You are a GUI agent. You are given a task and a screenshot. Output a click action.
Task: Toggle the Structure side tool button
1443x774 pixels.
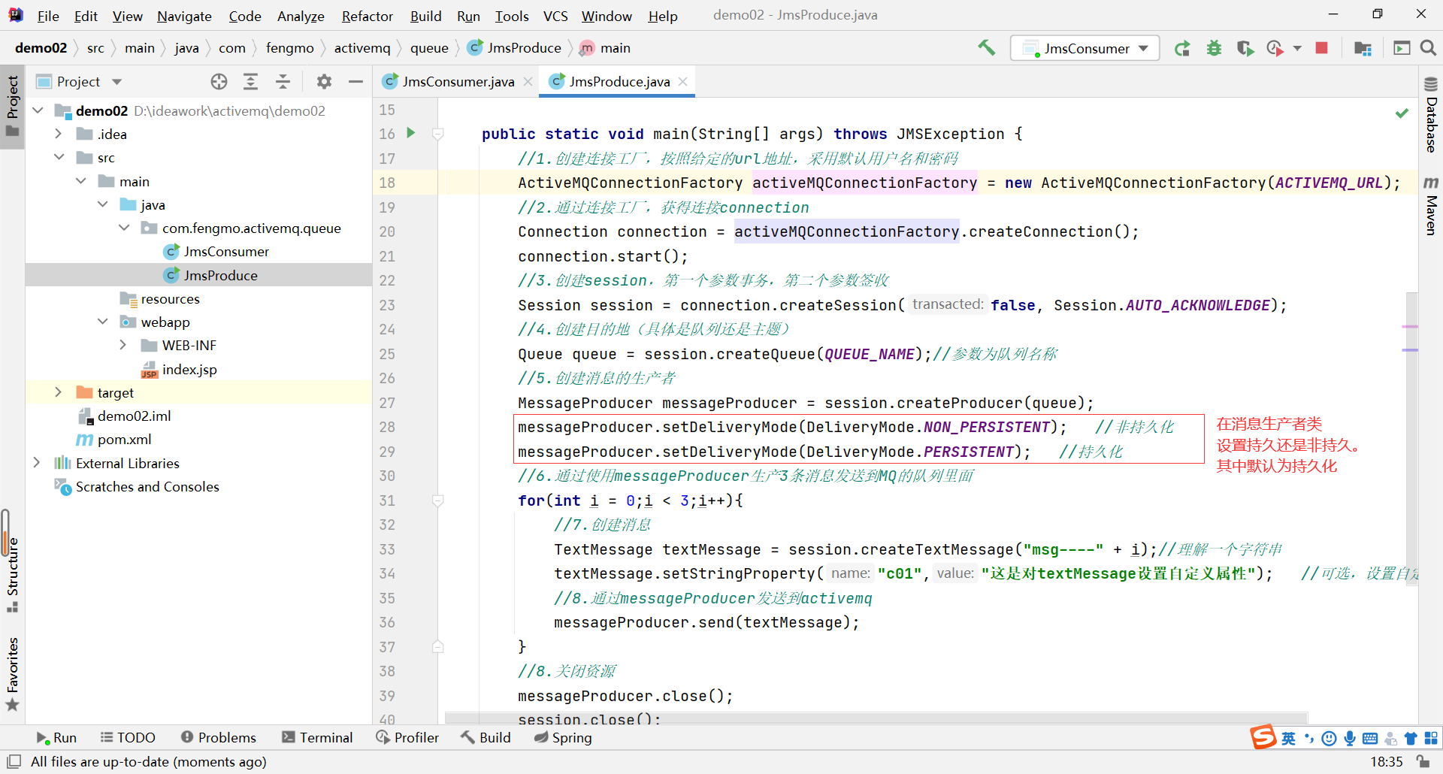12,575
